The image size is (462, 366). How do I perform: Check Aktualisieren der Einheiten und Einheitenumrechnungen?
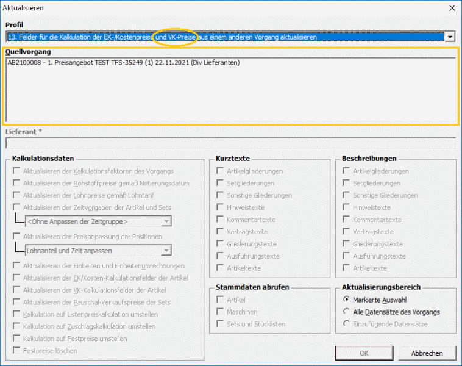[x=16, y=266]
